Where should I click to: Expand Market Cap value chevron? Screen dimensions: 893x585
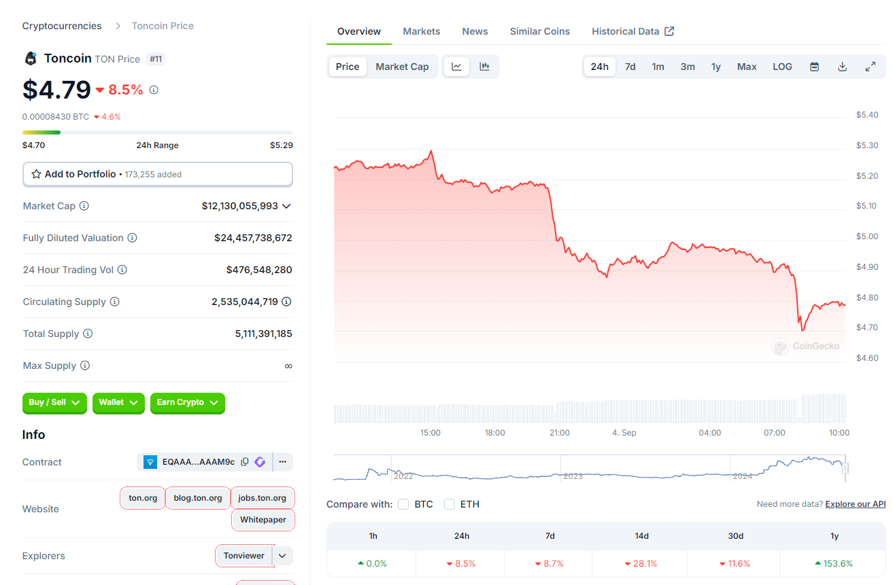click(286, 206)
